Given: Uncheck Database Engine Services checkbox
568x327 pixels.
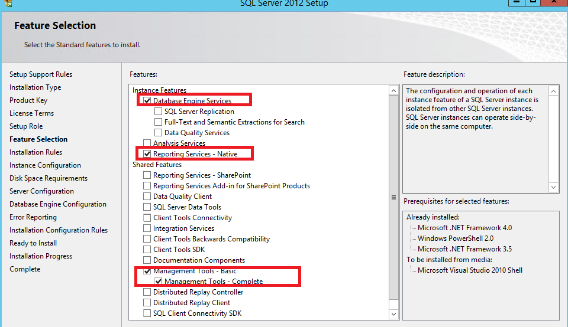Looking at the screenshot, I should 147,101.
